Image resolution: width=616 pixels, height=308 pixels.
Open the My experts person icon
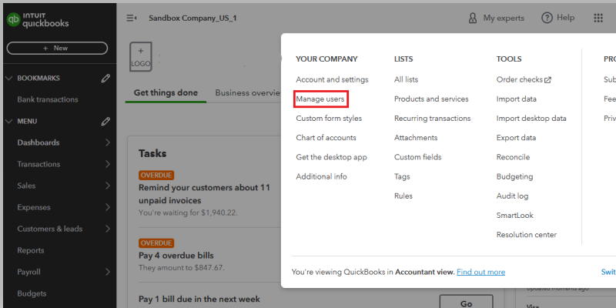(x=473, y=18)
